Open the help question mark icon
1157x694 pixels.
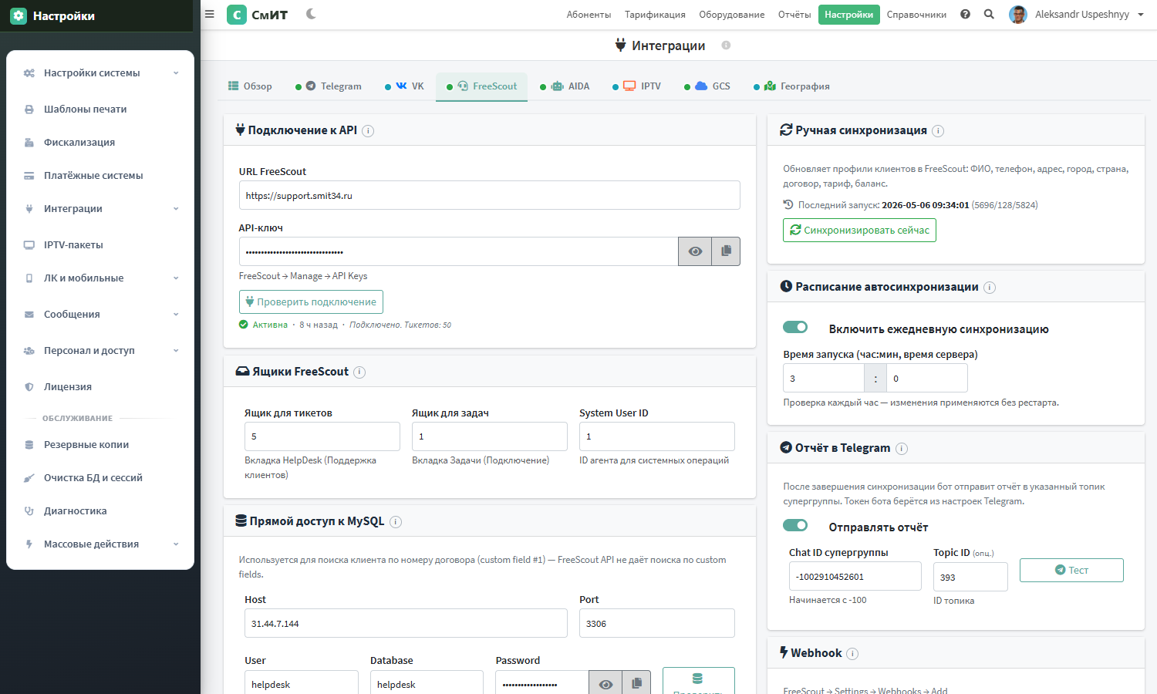(x=965, y=14)
